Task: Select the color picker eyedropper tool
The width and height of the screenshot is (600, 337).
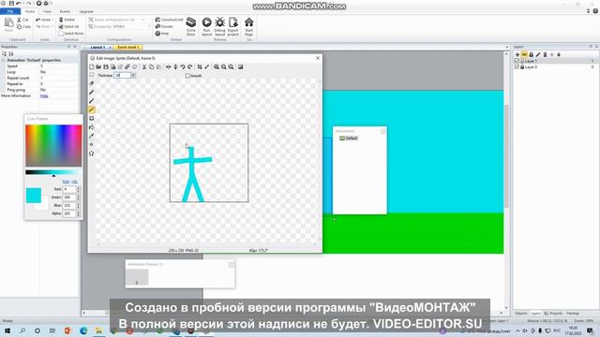Action: (x=92, y=136)
